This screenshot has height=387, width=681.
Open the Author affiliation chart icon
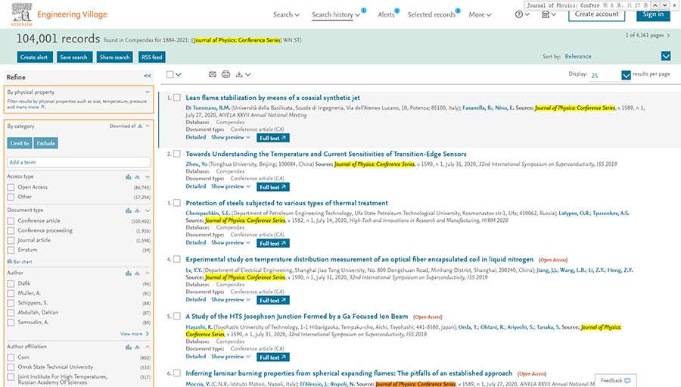tap(128, 347)
